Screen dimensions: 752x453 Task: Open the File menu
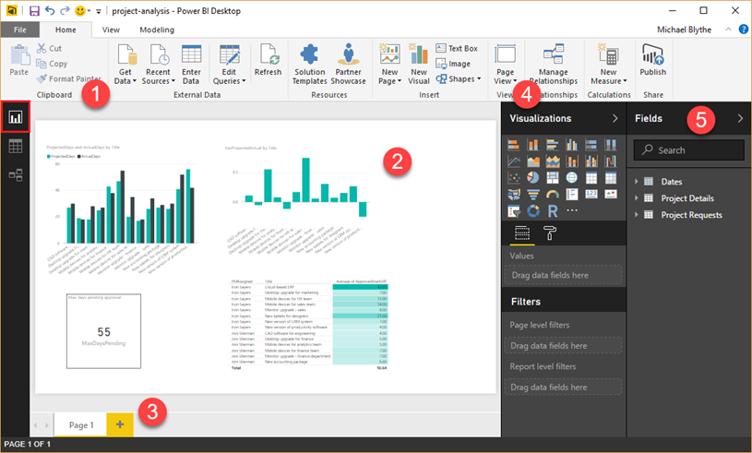(x=19, y=30)
